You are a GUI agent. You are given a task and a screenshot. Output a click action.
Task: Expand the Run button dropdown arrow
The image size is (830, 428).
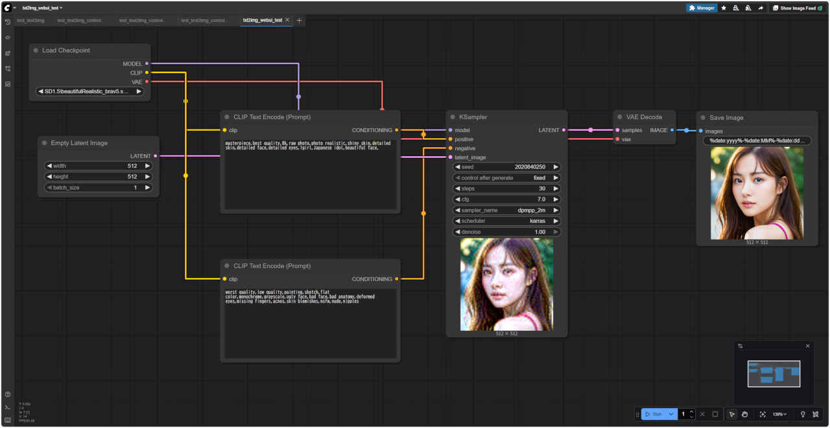click(x=671, y=414)
